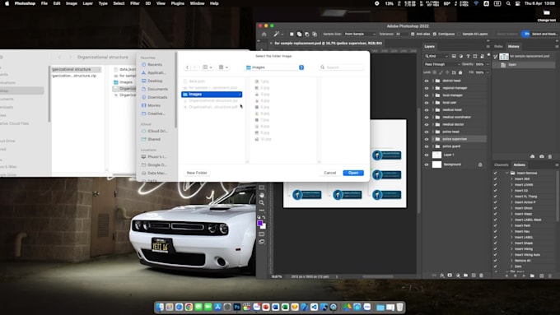This screenshot has height=315, width=560.
Task: Collapse the Insert Remove action set
Action: pyautogui.click(x=507, y=173)
